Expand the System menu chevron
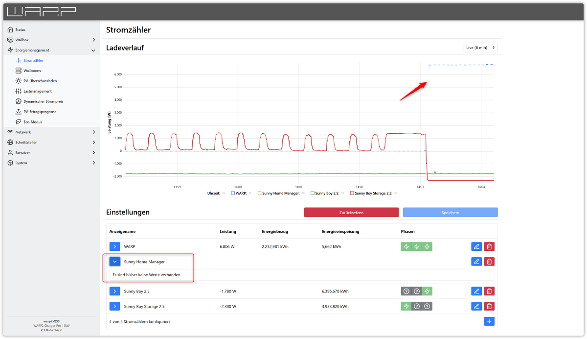Screen dimensions: 587x339 [x=93, y=163]
